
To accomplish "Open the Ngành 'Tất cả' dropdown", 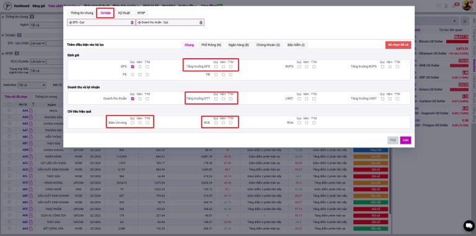I will [46, 25].
